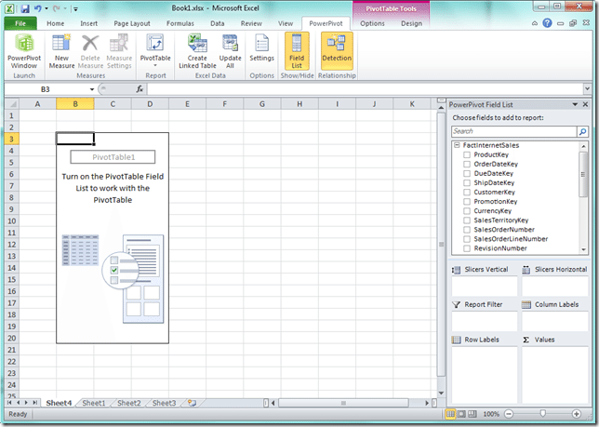Open the Name Box dropdown
599x427 pixels.
coord(92,89)
